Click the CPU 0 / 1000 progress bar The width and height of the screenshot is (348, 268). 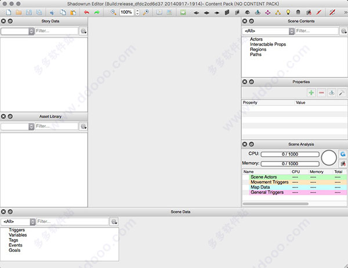coord(290,154)
